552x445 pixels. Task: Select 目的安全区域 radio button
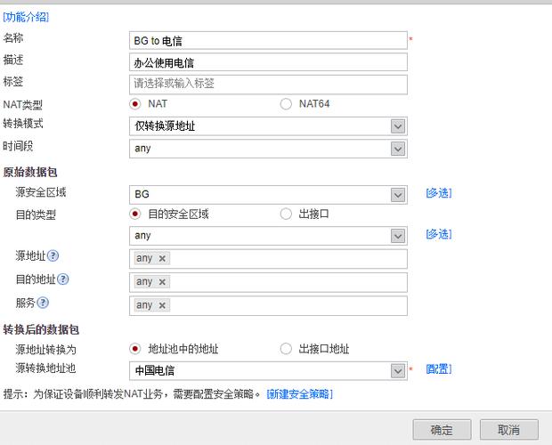[134, 214]
